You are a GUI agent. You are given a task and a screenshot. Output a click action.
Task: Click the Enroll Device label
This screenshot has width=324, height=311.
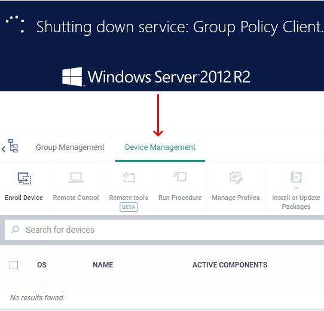[x=24, y=198]
